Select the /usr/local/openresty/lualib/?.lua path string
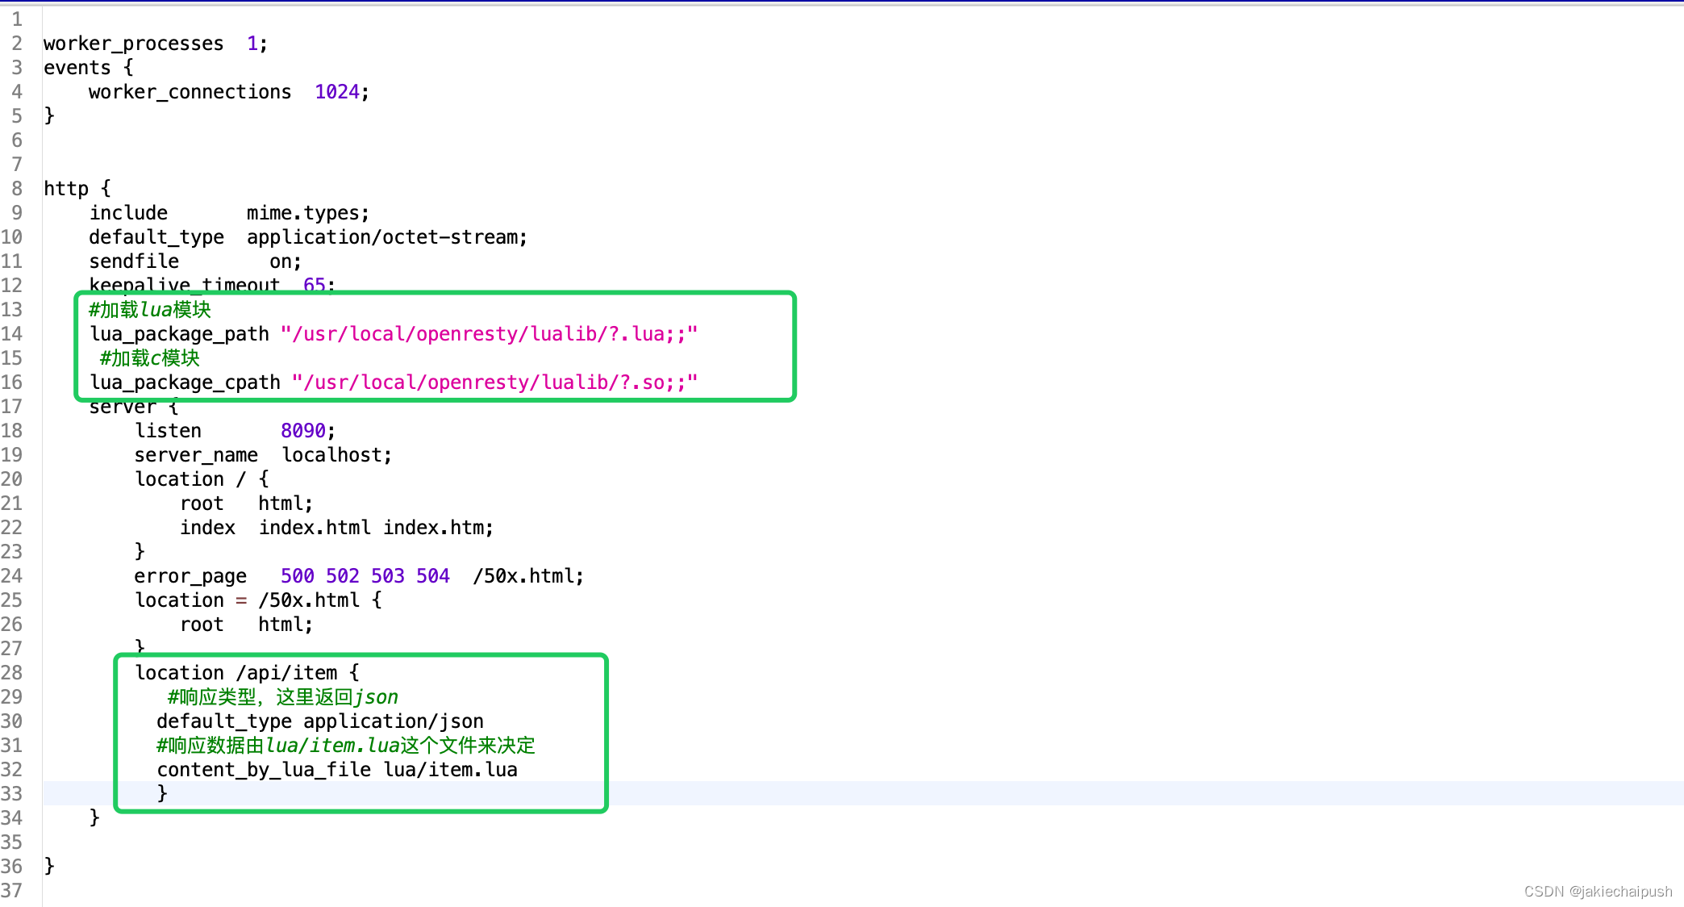Screen dimensions: 1684x907 [489, 334]
